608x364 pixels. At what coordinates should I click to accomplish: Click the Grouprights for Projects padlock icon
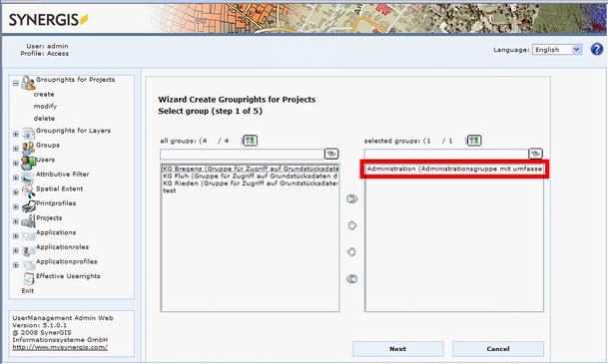(x=28, y=83)
